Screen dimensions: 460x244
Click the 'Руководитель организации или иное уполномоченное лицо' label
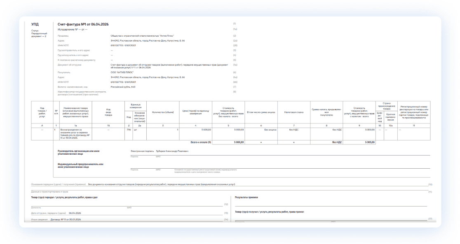coord(78,152)
